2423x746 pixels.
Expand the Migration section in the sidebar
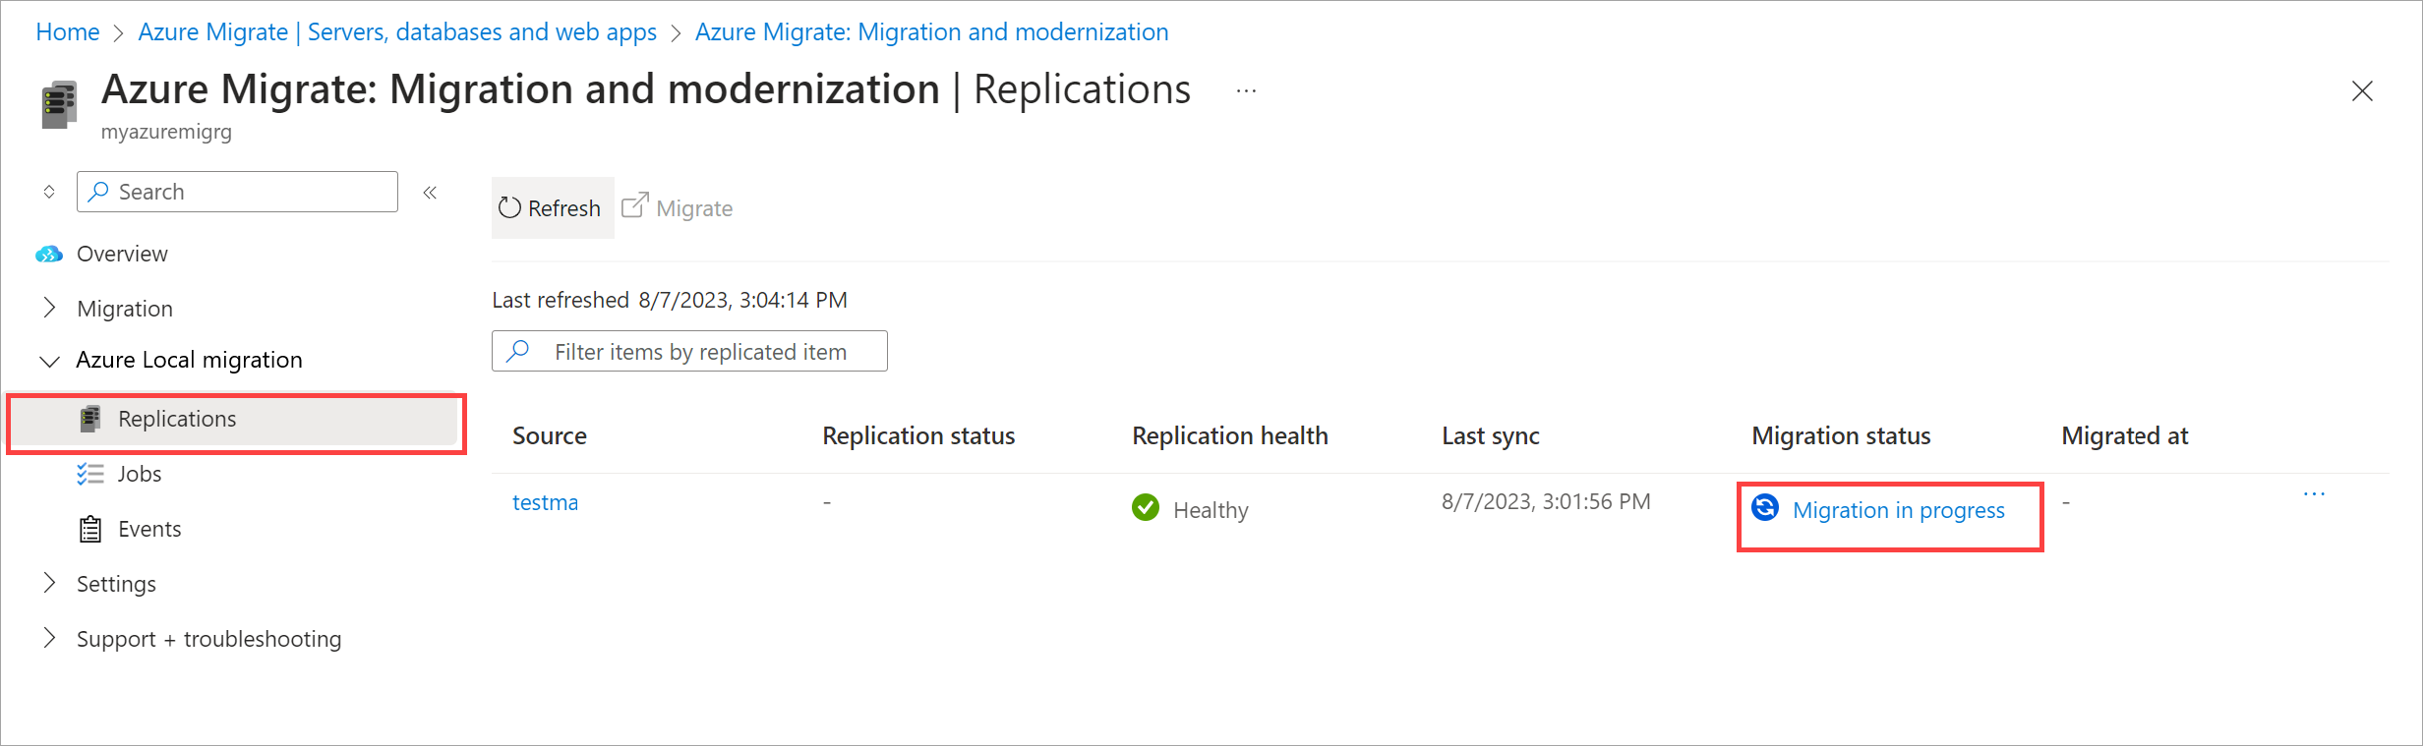tap(49, 309)
